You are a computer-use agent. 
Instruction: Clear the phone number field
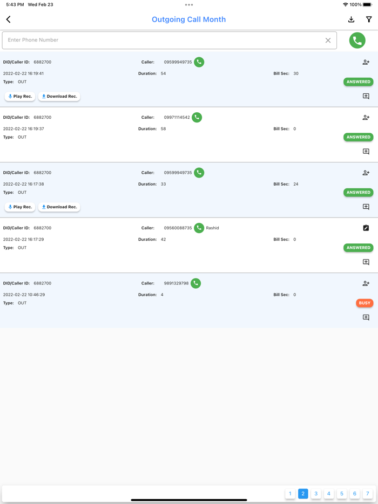point(328,40)
